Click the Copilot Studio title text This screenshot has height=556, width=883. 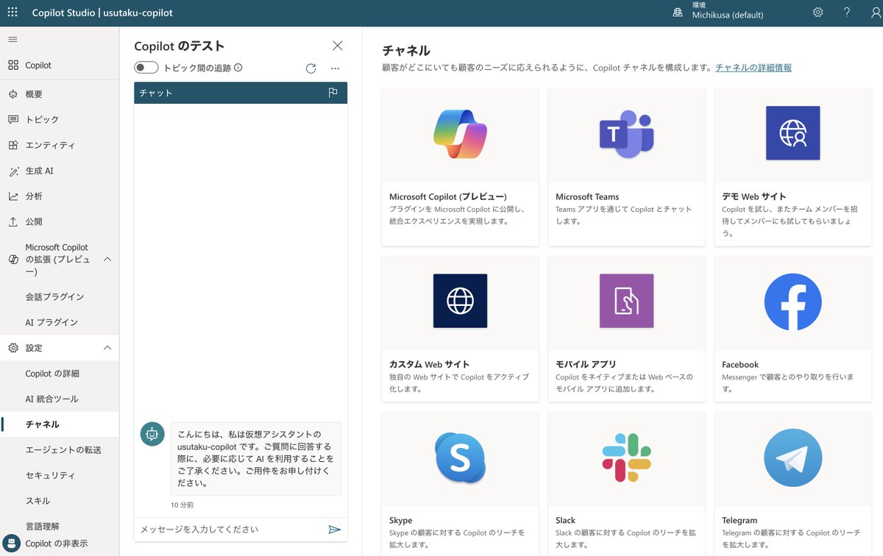[x=63, y=13]
